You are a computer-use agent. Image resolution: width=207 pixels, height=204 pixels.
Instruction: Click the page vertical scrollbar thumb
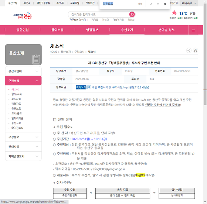tap(205, 54)
